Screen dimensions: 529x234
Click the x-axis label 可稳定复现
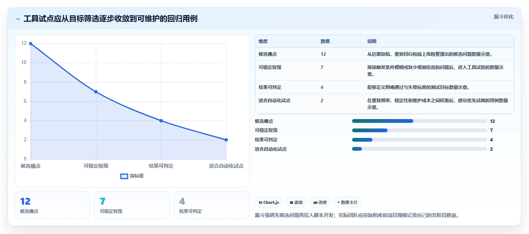tap(96, 166)
